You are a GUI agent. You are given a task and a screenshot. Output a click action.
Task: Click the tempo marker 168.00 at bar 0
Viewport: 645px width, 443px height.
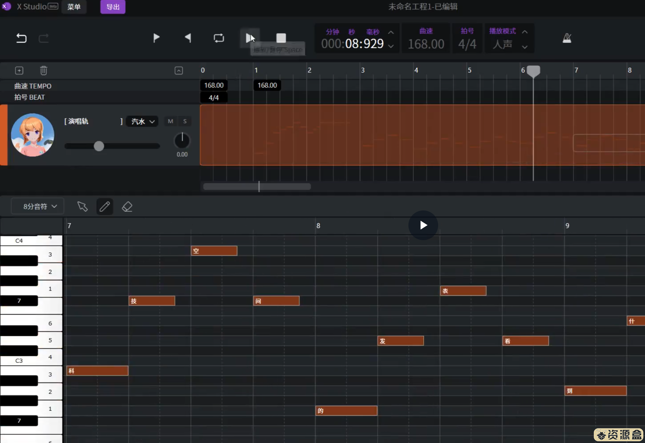point(214,85)
